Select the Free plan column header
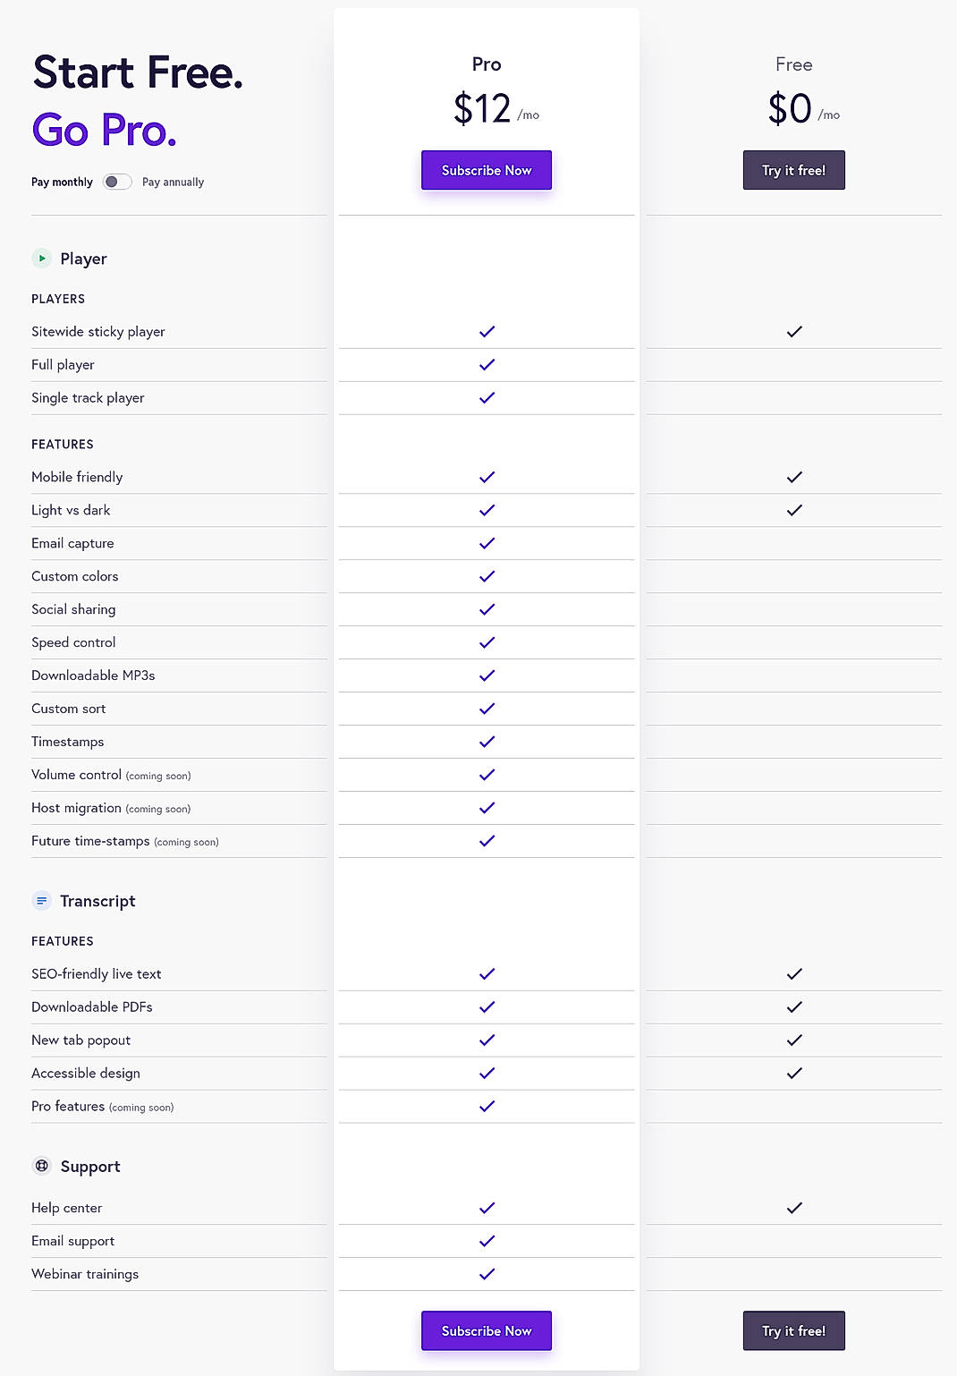957x1376 pixels. [x=793, y=64]
